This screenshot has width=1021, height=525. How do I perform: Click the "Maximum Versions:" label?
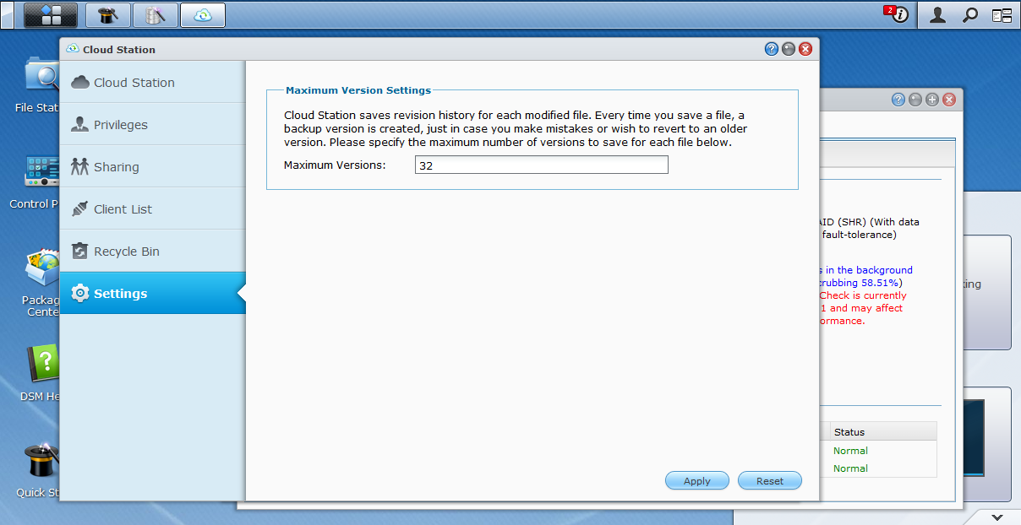pos(335,165)
